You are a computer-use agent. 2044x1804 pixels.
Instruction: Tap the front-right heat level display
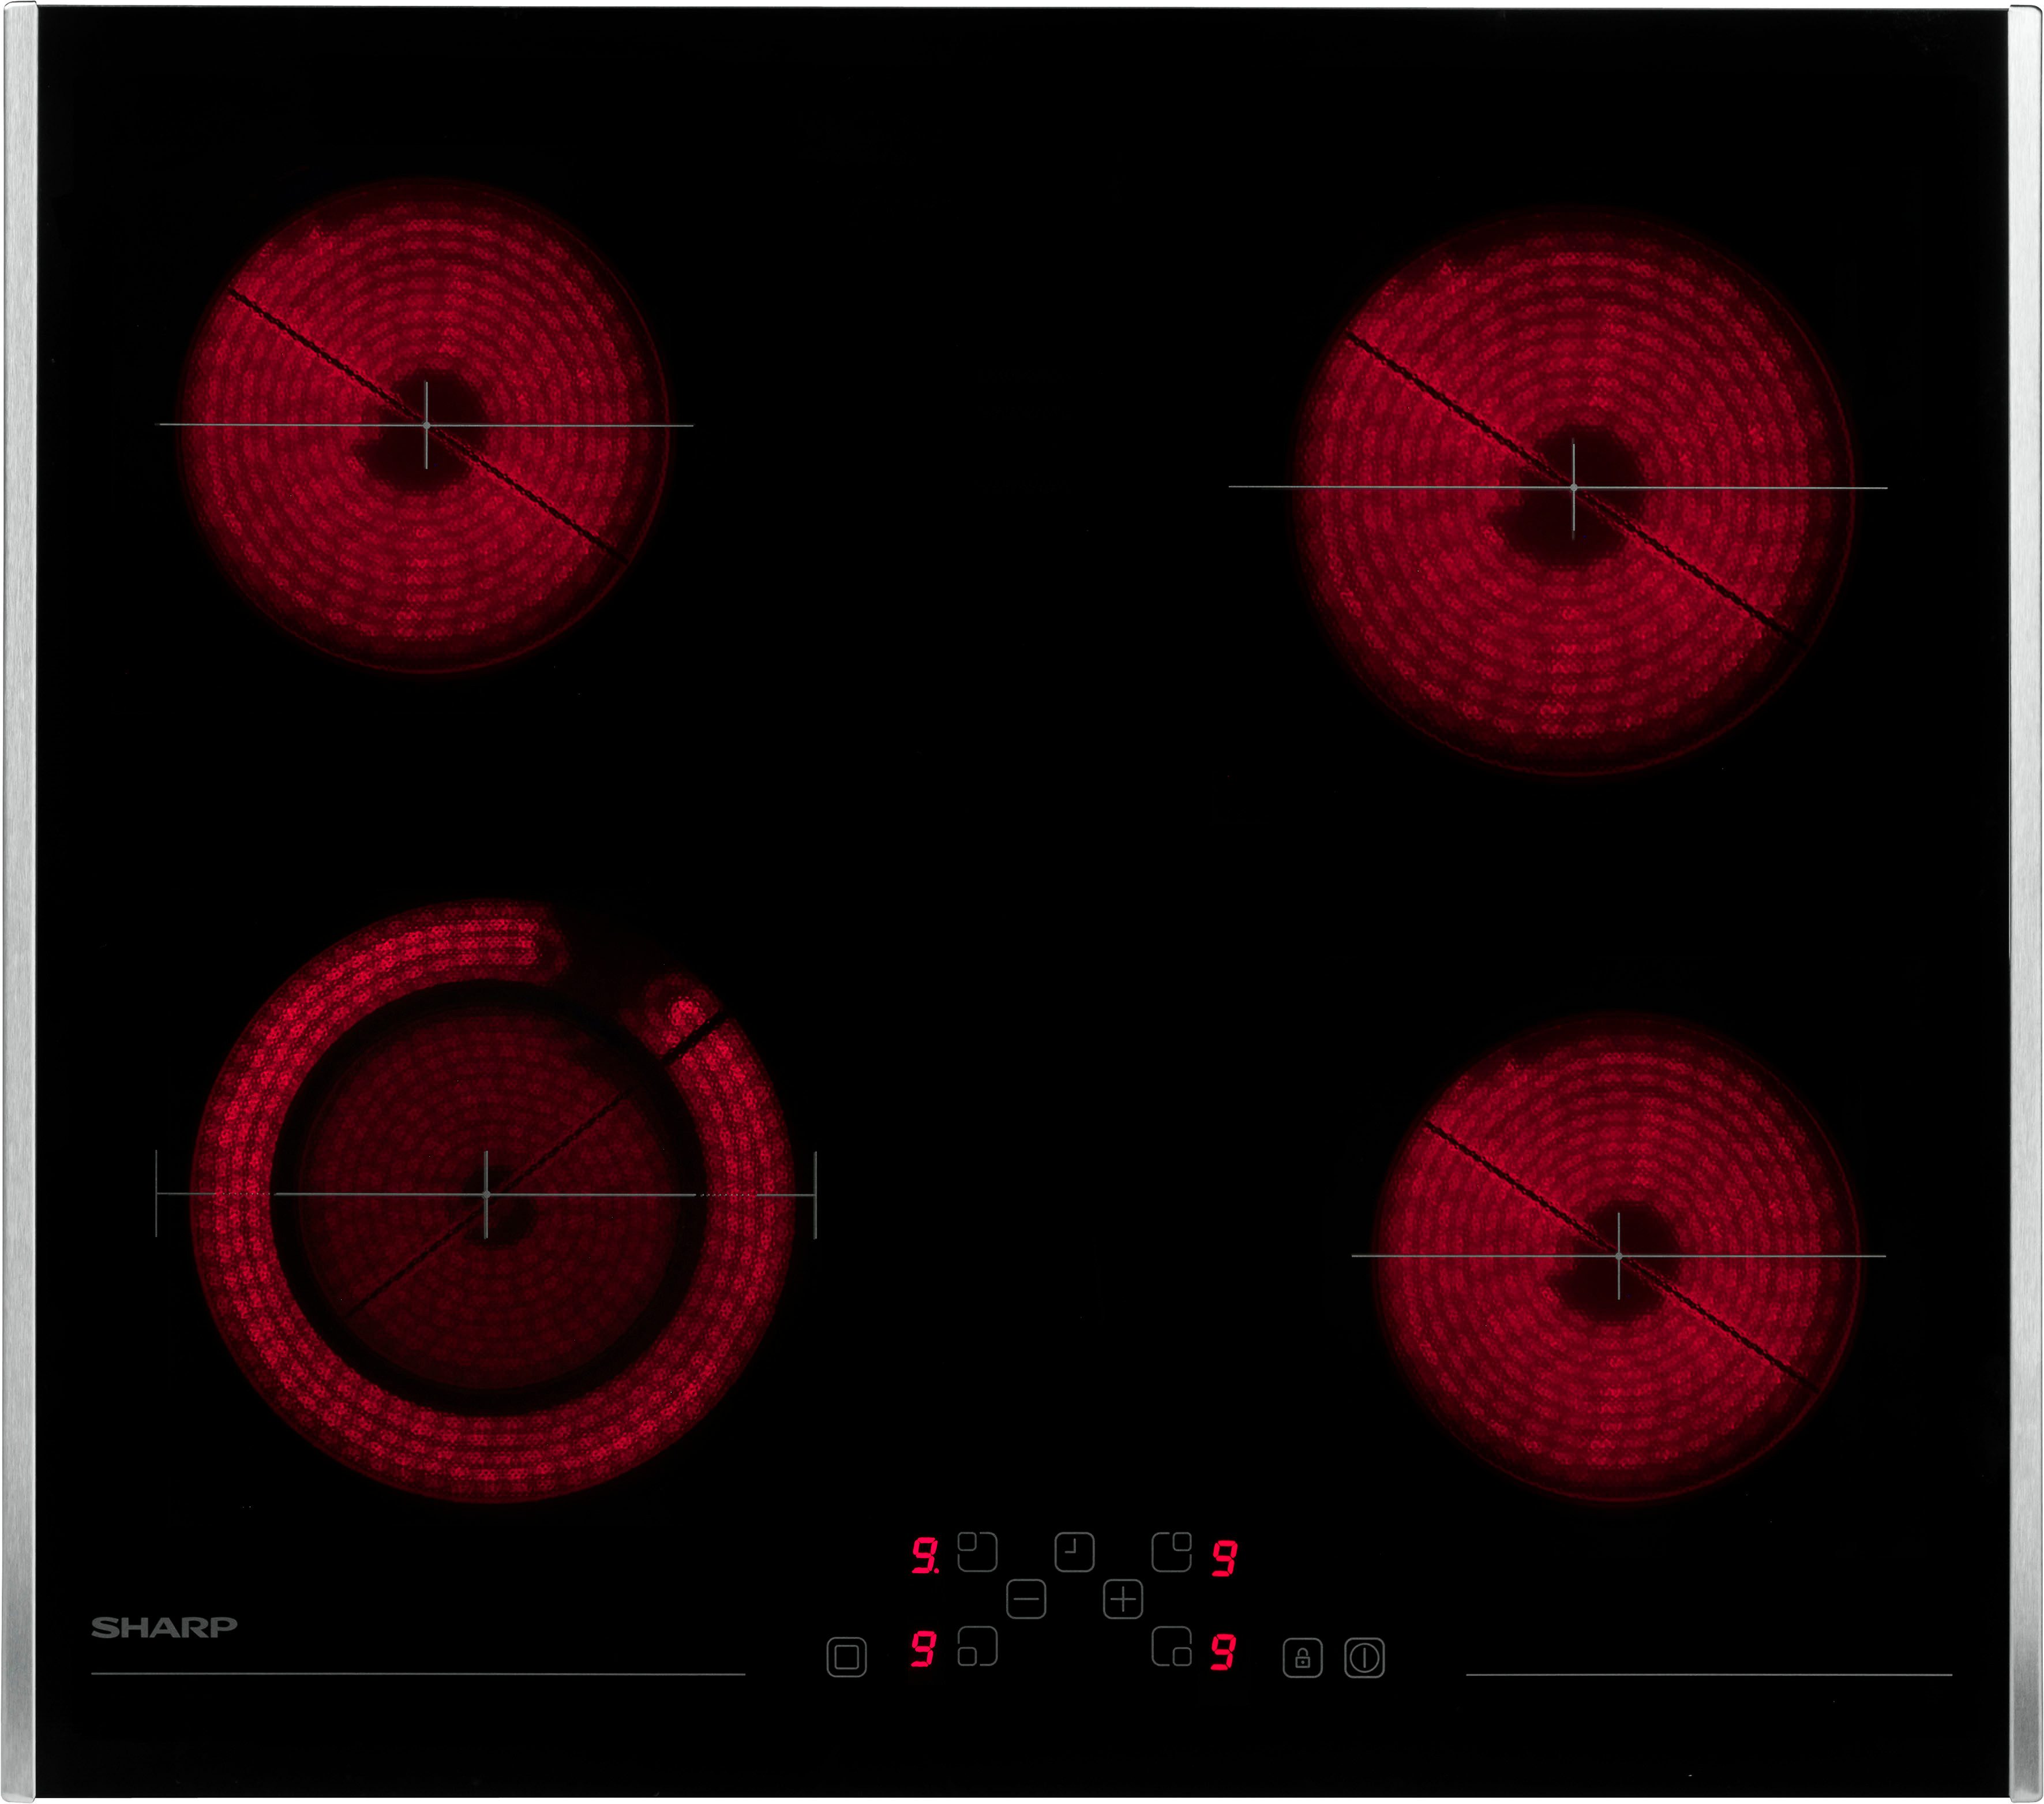[1222, 1652]
